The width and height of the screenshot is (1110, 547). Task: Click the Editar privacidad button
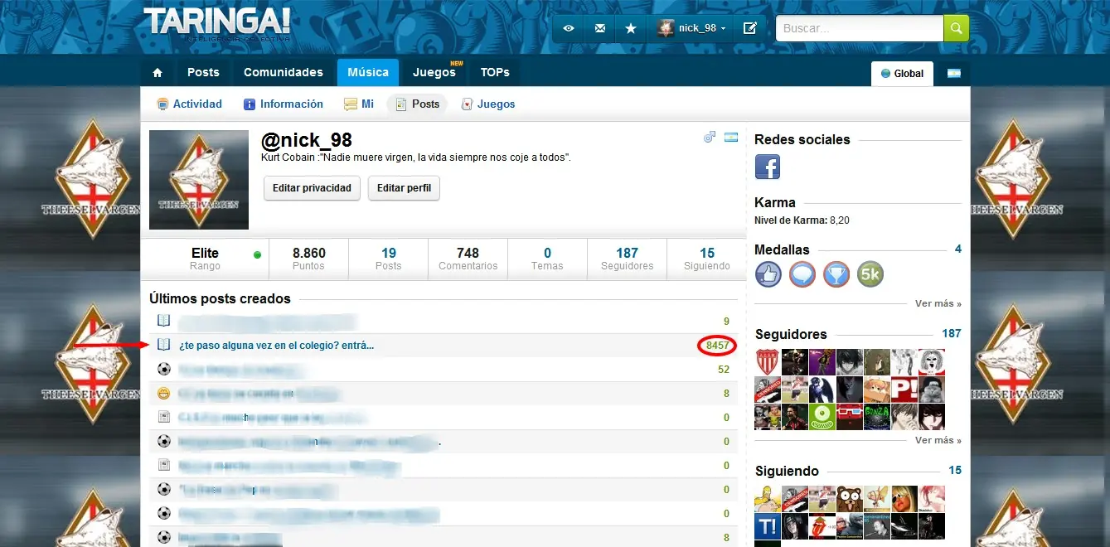[x=312, y=188]
